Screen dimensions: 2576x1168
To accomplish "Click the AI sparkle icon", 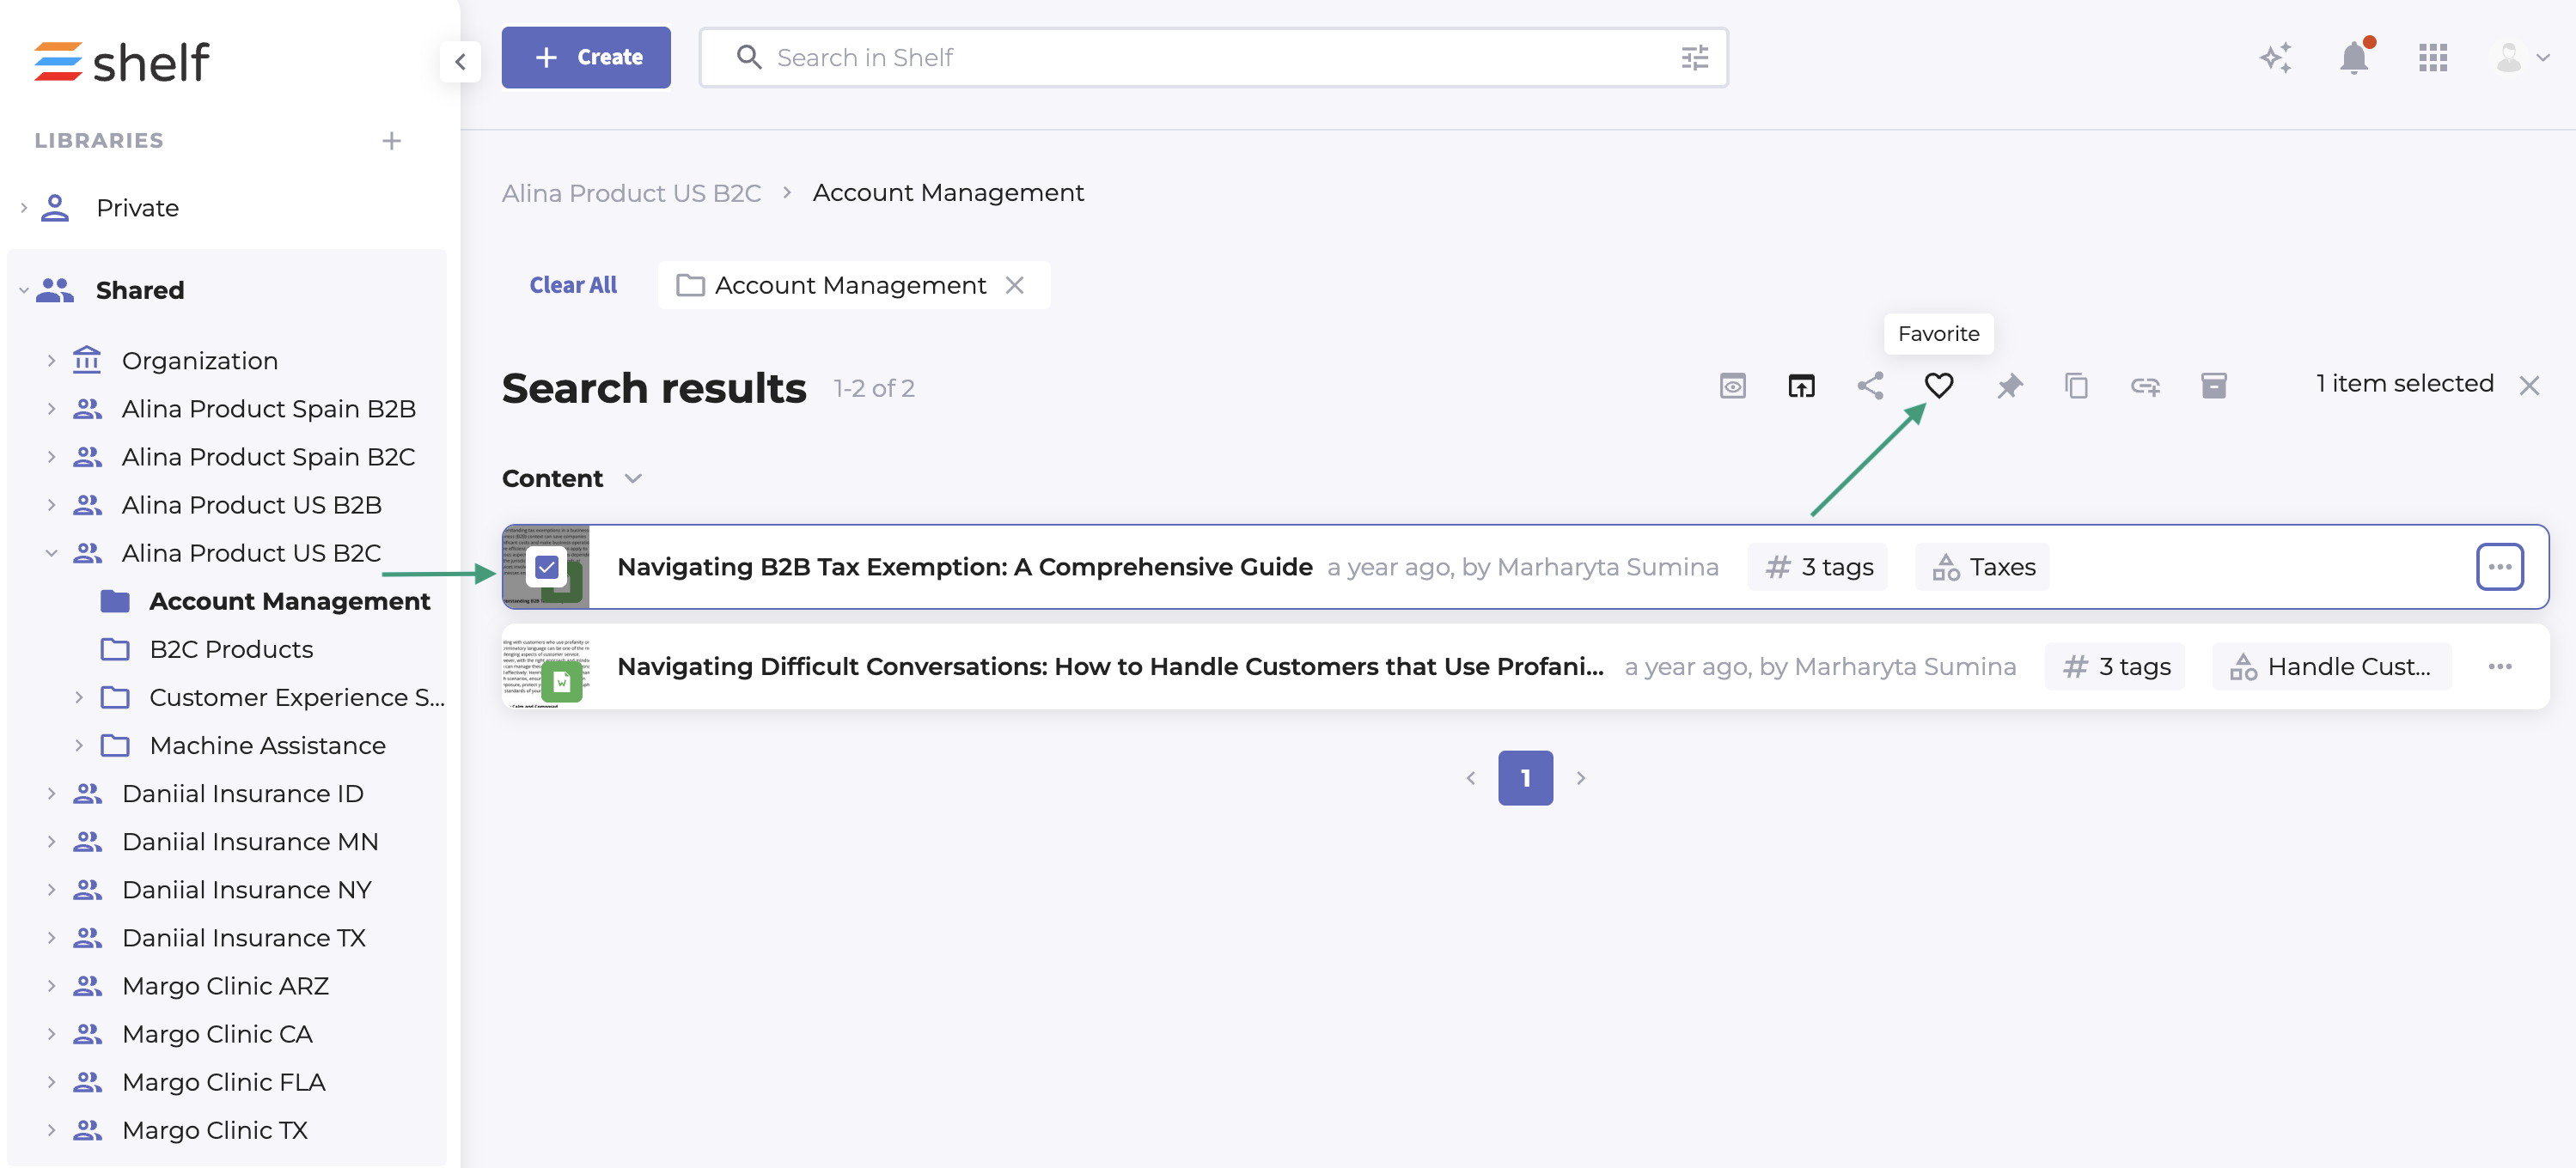I will click(2275, 58).
